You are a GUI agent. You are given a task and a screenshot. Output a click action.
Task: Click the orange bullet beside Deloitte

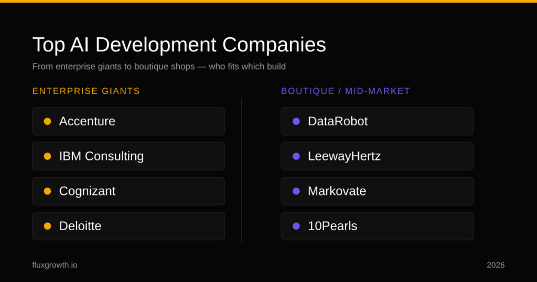tap(48, 226)
